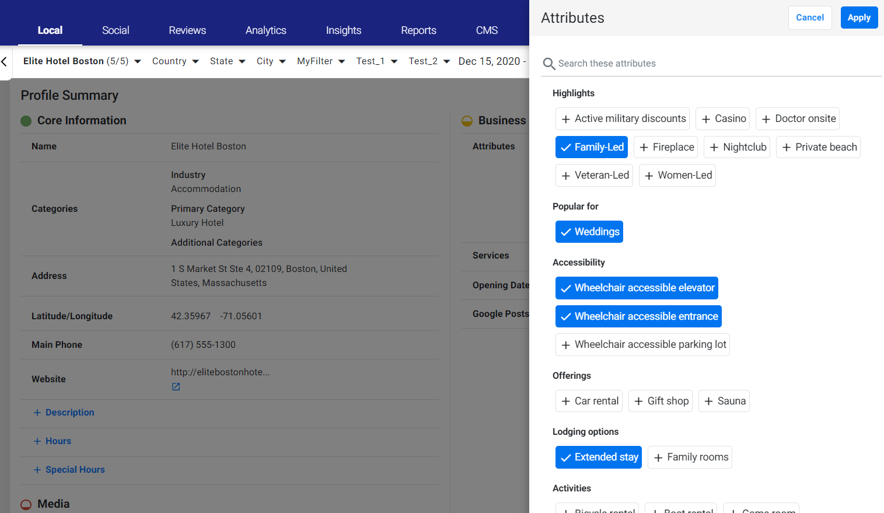Add the Gift shop offering
884x513 pixels.
661,401
